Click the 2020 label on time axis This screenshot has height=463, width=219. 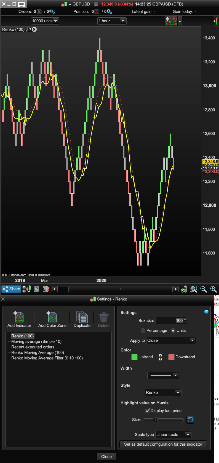pyautogui.click(x=101, y=280)
